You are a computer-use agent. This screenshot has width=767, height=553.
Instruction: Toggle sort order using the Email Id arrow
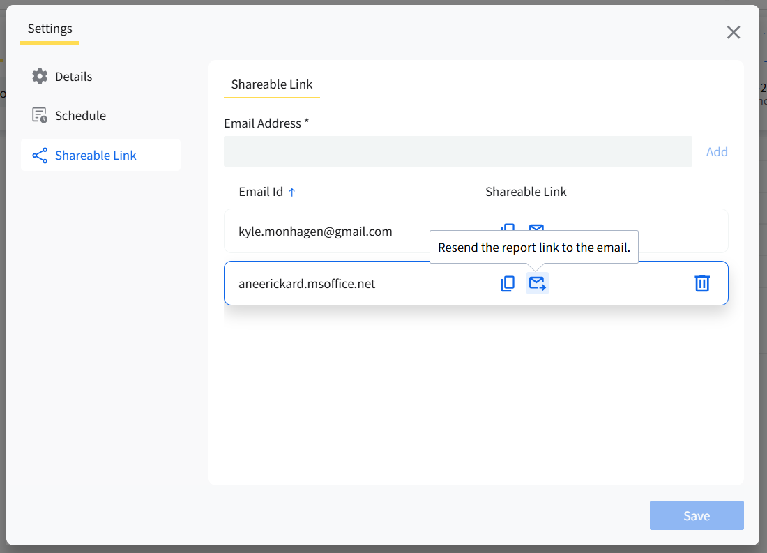(292, 192)
